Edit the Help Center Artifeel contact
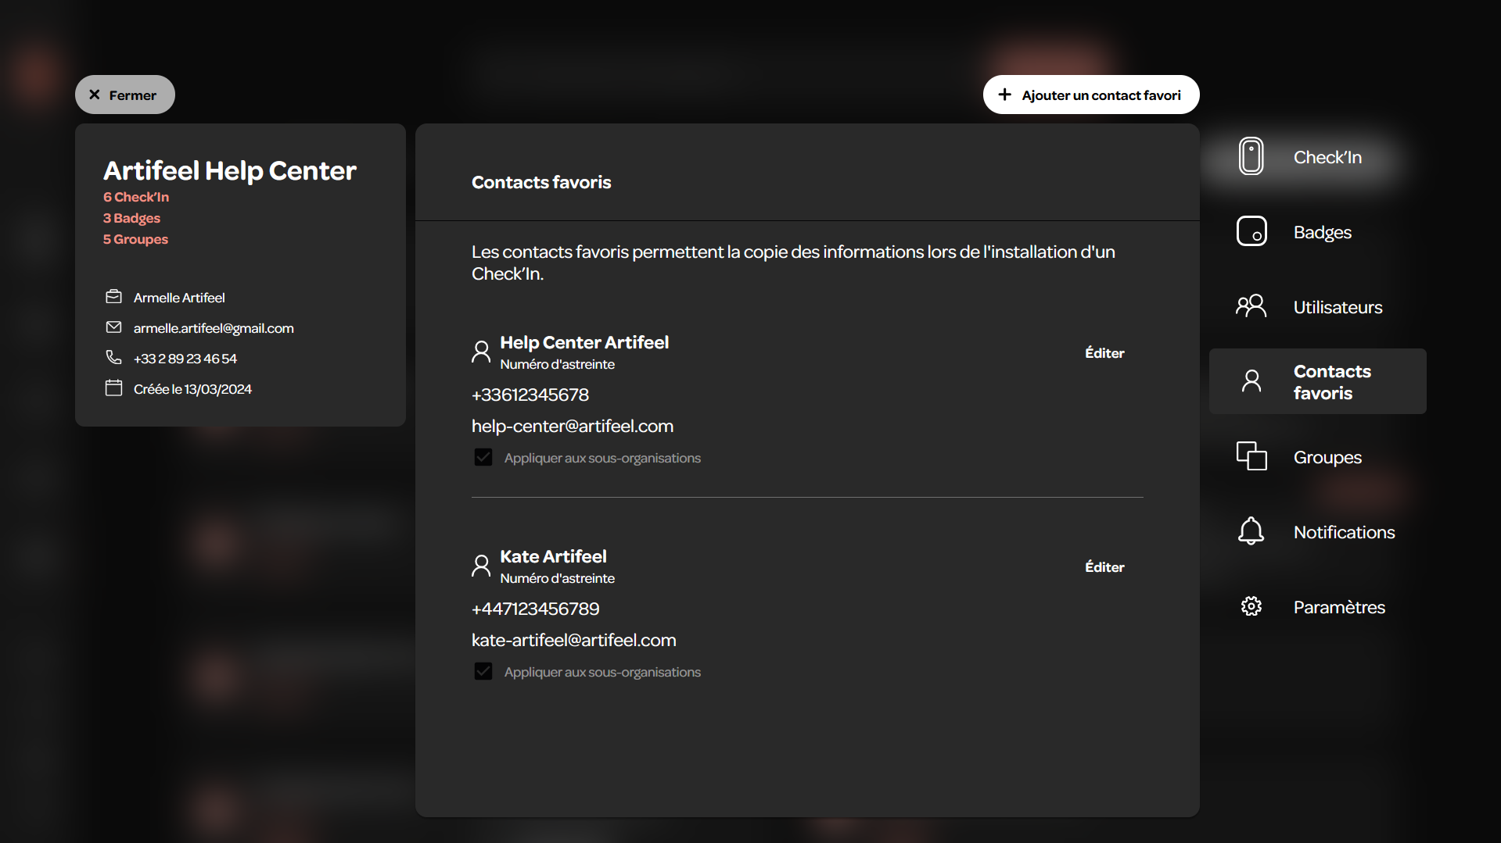The image size is (1501, 843). pos(1104,353)
